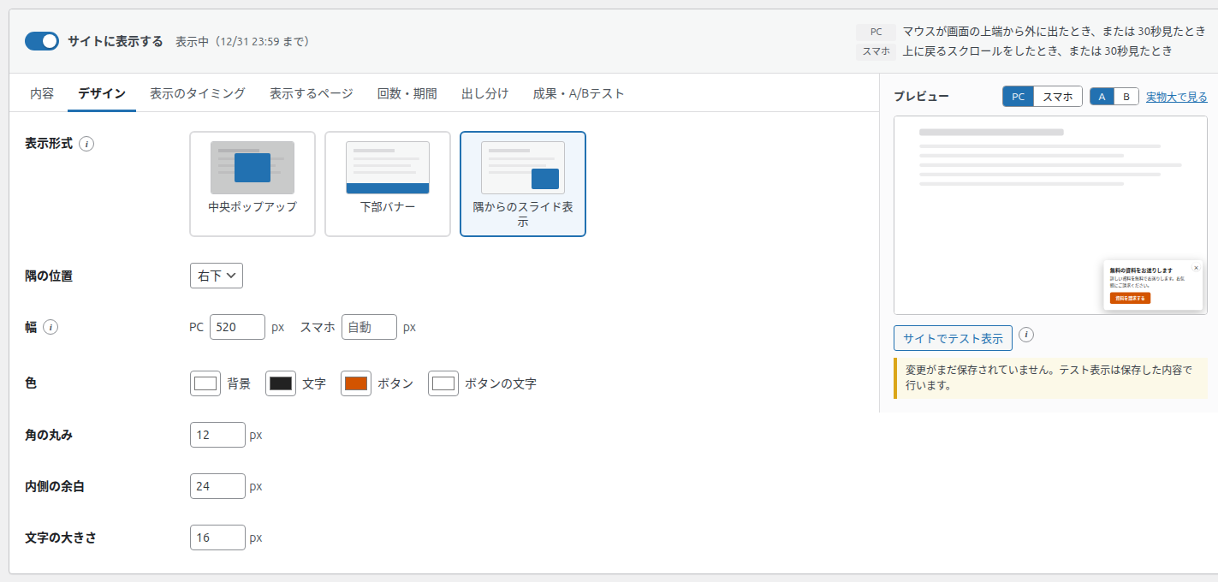Show info for 表示形式
The width and height of the screenshot is (1218, 582).
pos(86,144)
